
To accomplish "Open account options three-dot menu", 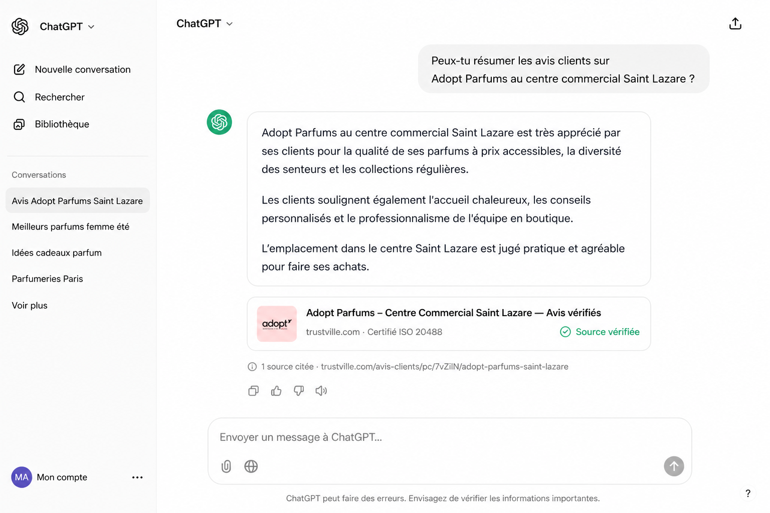I will pyautogui.click(x=137, y=477).
